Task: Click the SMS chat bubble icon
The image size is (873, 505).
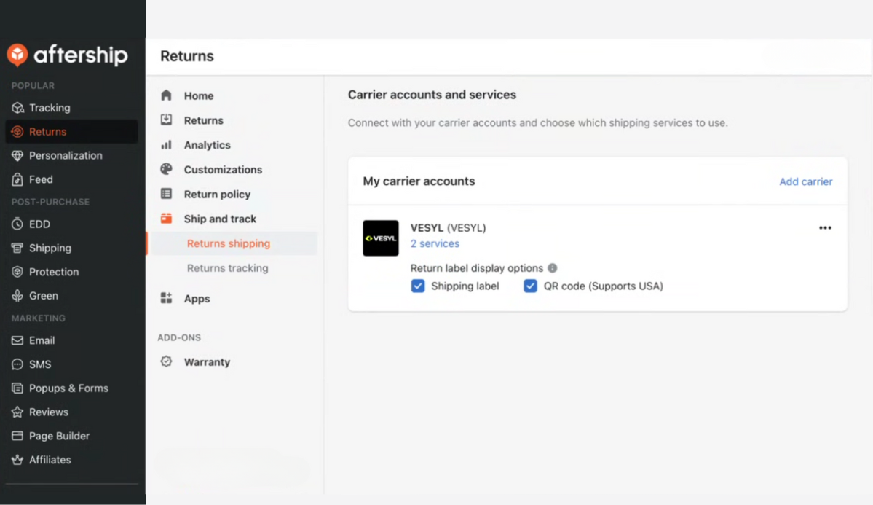Action: pos(17,364)
